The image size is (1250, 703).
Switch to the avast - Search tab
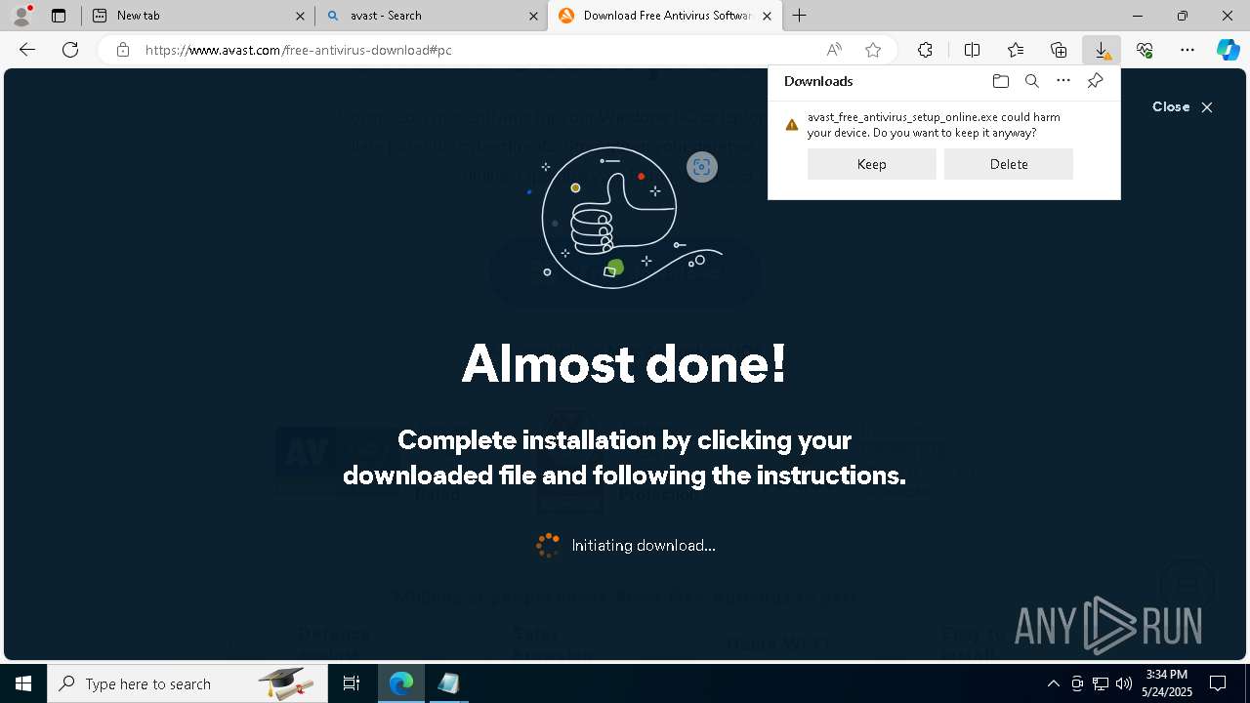[431, 16]
